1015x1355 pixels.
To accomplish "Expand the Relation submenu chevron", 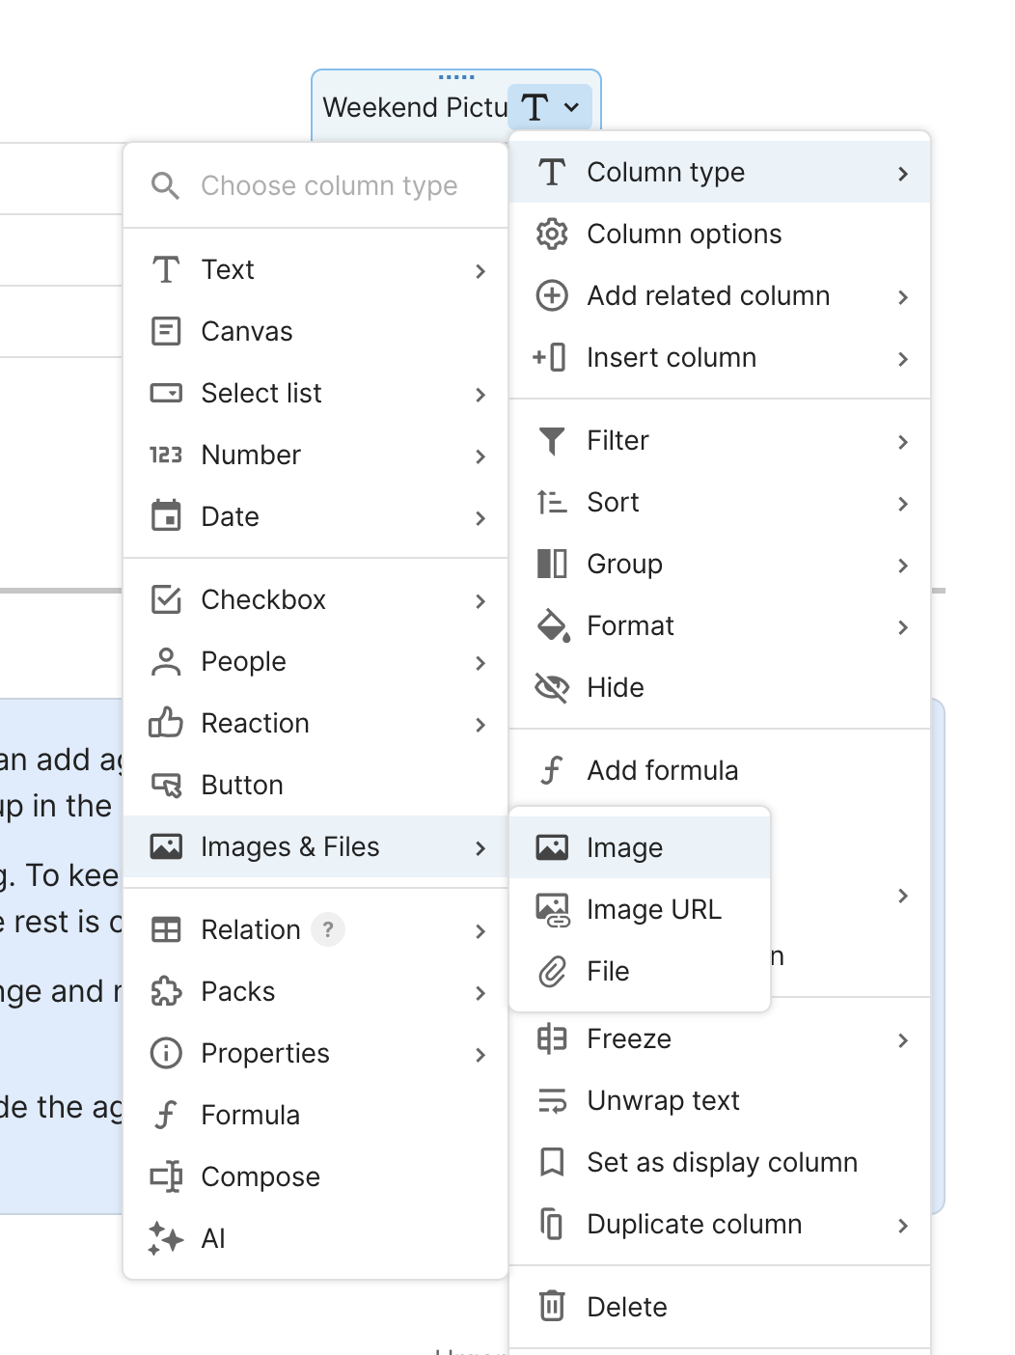I will (x=480, y=929).
